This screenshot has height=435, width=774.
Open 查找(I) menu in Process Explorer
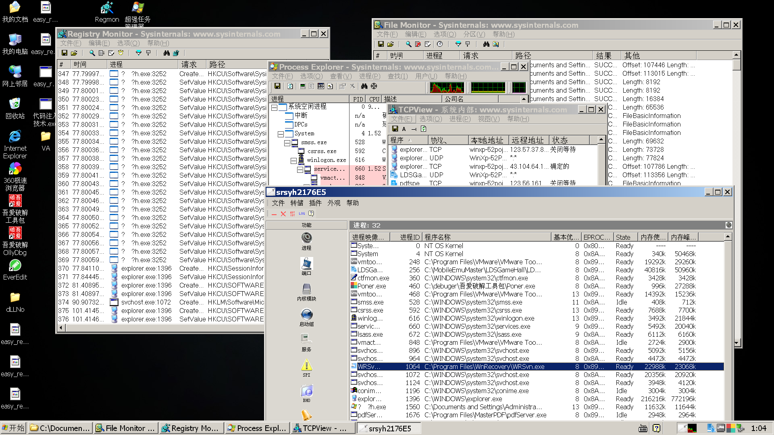397,76
